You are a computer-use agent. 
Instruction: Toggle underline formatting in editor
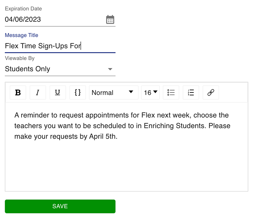click(x=58, y=92)
